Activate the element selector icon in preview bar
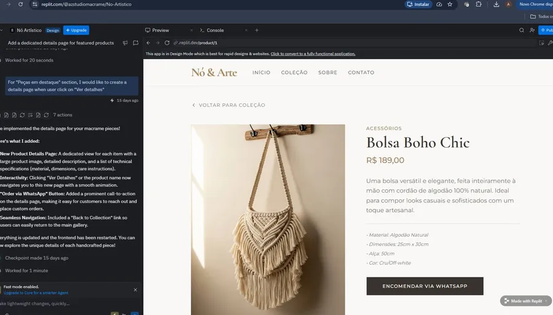The image size is (553, 315). 542,42
